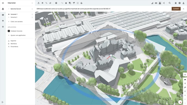Open the help question mark icon
187x105 pixels.
click(x=180, y=3)
